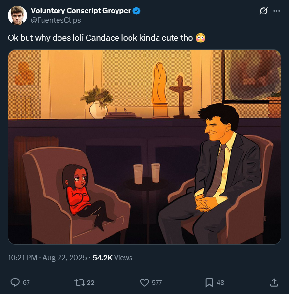This screenshot has height=294, width=289.
Task: Click the post text body
Action: pyautogui.click(x=107, y=38)
